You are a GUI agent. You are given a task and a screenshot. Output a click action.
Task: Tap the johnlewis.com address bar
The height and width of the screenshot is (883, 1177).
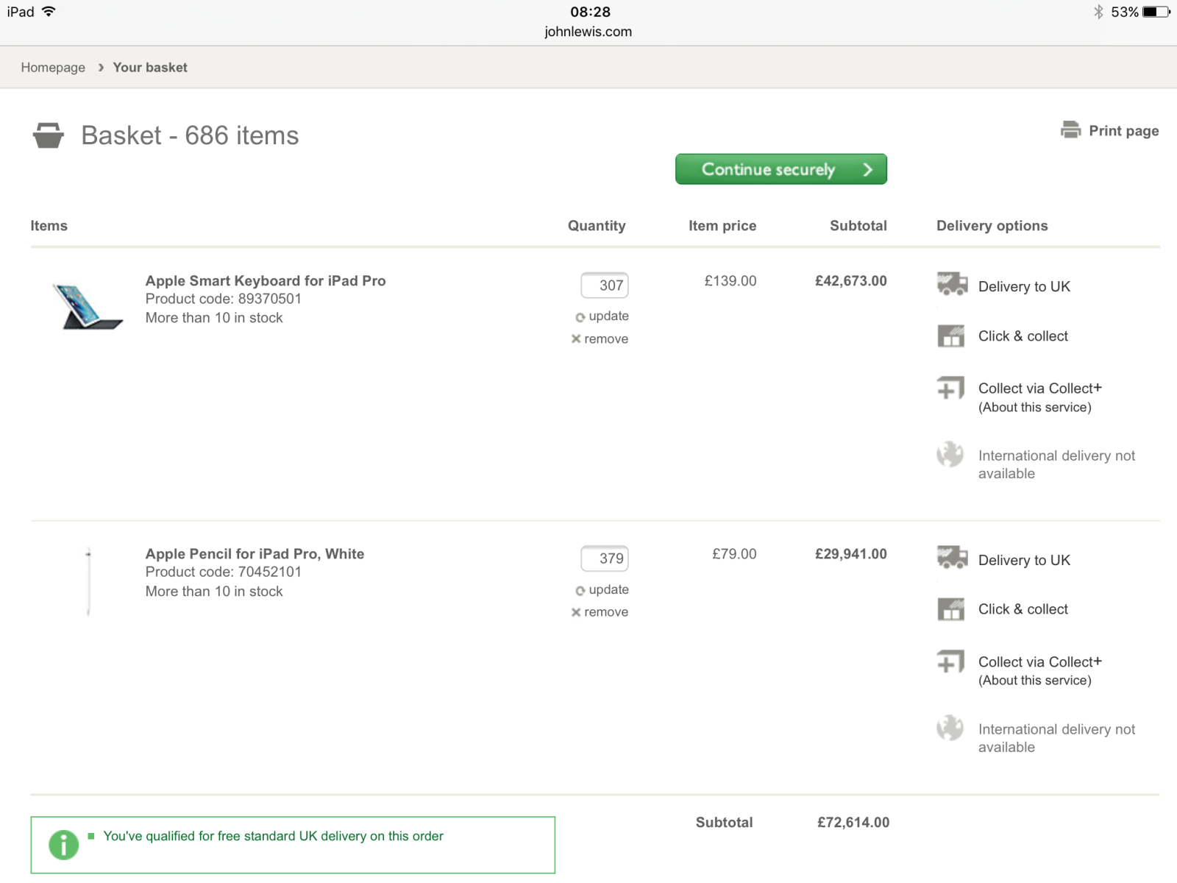pyautogui.click(x=588, y=32)
